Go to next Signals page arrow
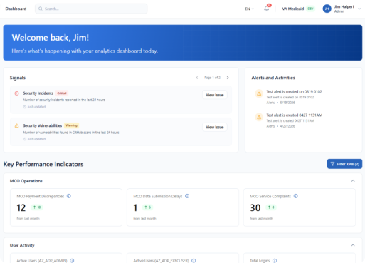 (228, 78)
